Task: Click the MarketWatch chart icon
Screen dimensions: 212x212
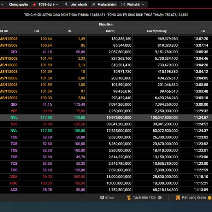Action: [x=94, y=5]
